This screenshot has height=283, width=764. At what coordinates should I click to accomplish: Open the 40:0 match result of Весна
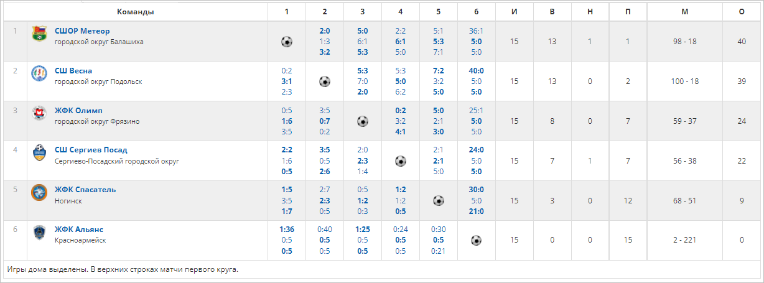pyautogui.click(x=476, y=71)
